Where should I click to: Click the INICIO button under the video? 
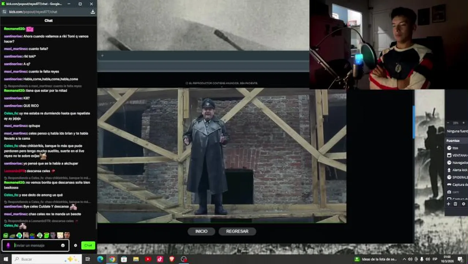[201, 231]
